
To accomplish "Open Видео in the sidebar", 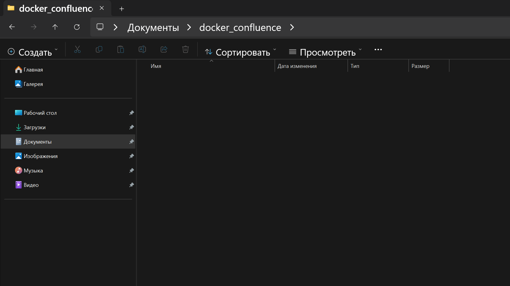I will 68,185.
